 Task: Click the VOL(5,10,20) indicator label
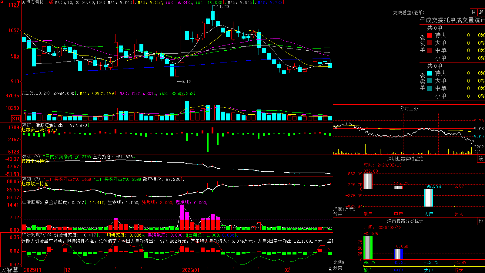click(x=36, y=93)
